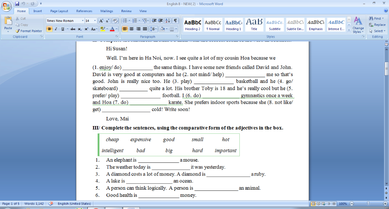Switch to the References tab

tap(84, 11)
